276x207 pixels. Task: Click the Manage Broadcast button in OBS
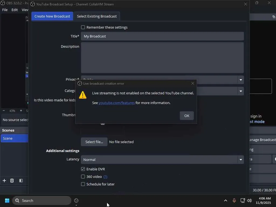(x=263, y=140)
